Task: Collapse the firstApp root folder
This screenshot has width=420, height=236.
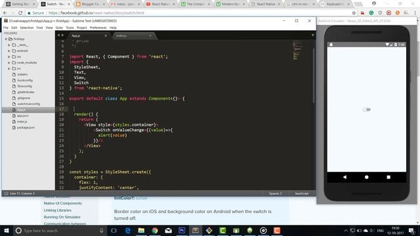Action: [x=6, y=39]
